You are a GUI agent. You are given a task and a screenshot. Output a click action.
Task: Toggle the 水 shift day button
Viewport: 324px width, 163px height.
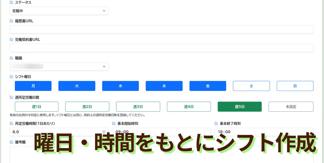coord(121,86)
